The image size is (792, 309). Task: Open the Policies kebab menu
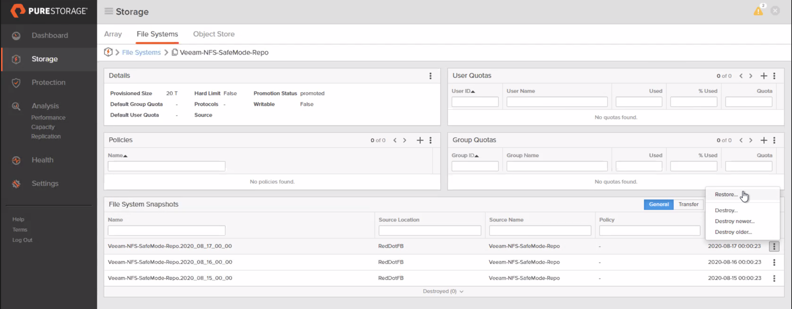click(x=430, y=140)
